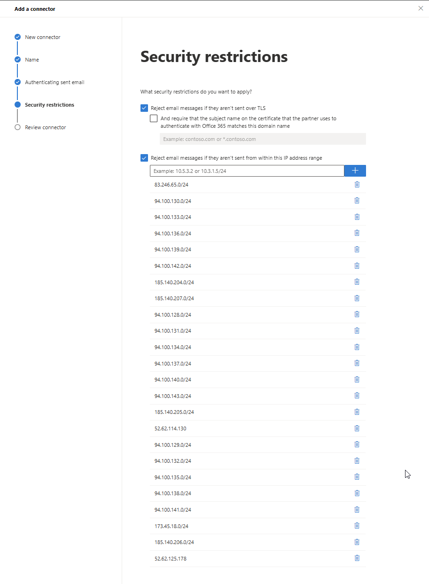Remove the 52.62.114.130 address
Viewport: 429px width, 584px height.
coord(357,428)
